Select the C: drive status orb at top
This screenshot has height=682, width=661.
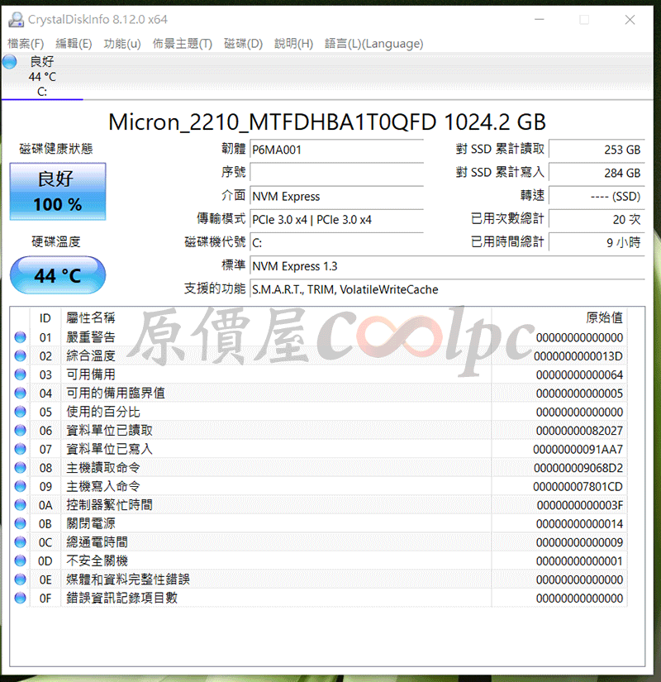pos(10,62)
